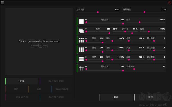The height and width of the screenshot is (107, 172).
Task: Click the vertical bars row's 最大数量 slider handle
Action: click(x=154, y=50)
